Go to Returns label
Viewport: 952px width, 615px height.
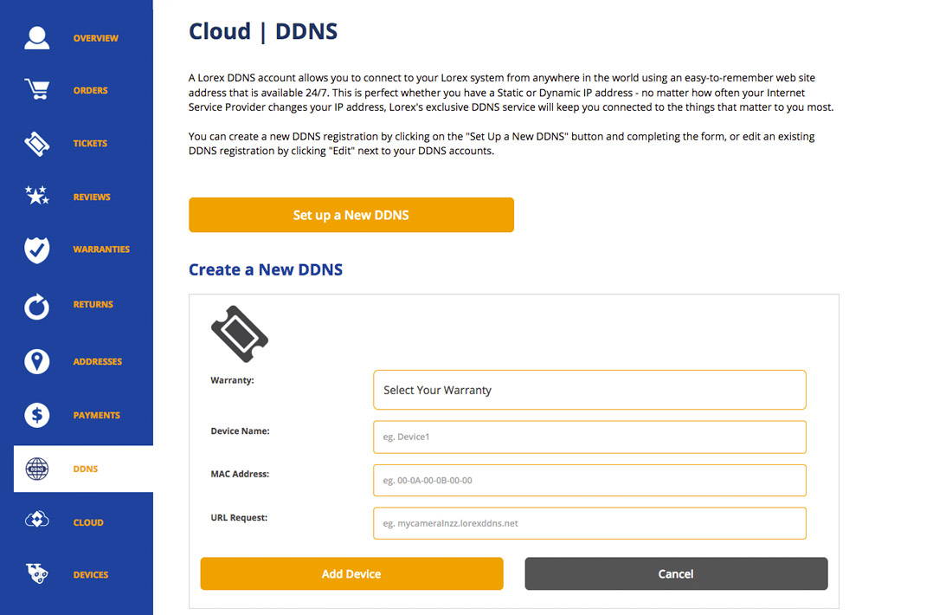tap(93, 304)
